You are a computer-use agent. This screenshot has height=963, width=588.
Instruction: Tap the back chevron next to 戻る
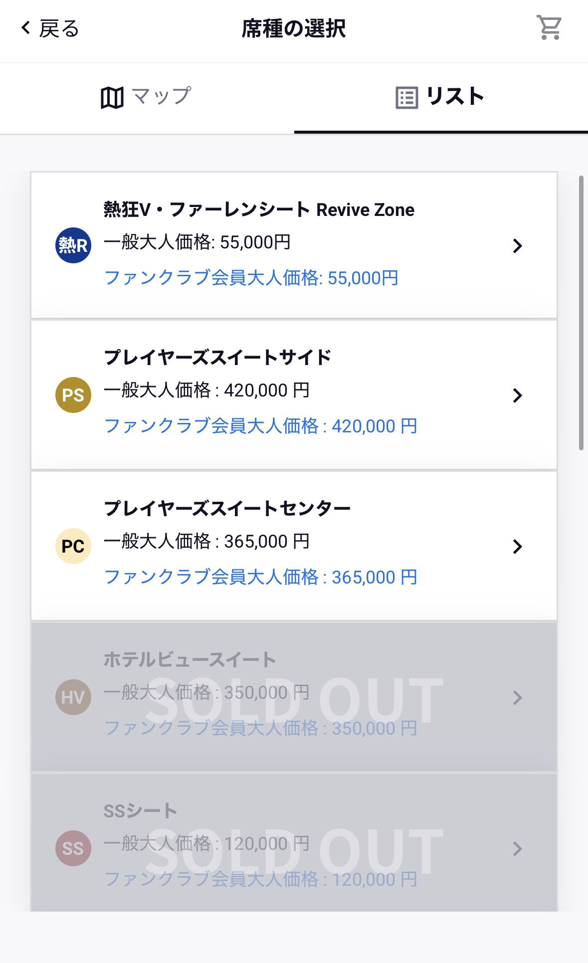26,28
